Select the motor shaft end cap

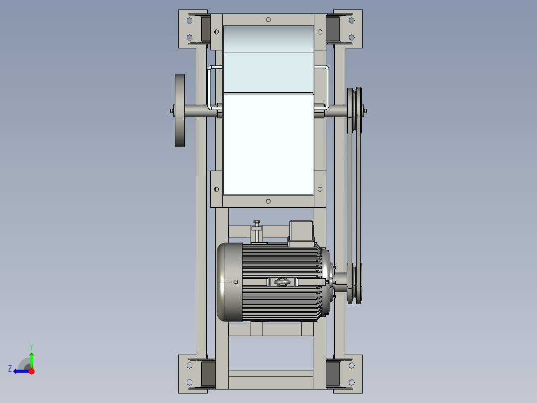[229, 282]
